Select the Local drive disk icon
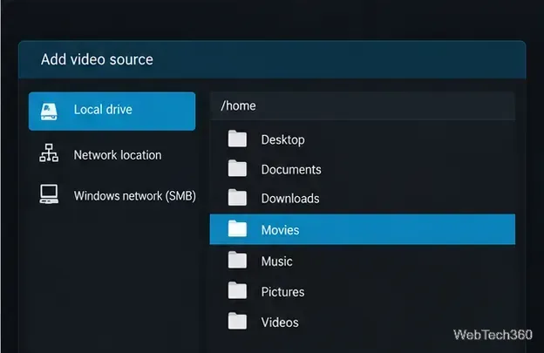This screenshot has height=353, width=544. click(49, 112)
